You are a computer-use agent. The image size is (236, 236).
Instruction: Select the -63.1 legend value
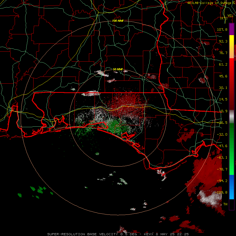coord(222,158)
